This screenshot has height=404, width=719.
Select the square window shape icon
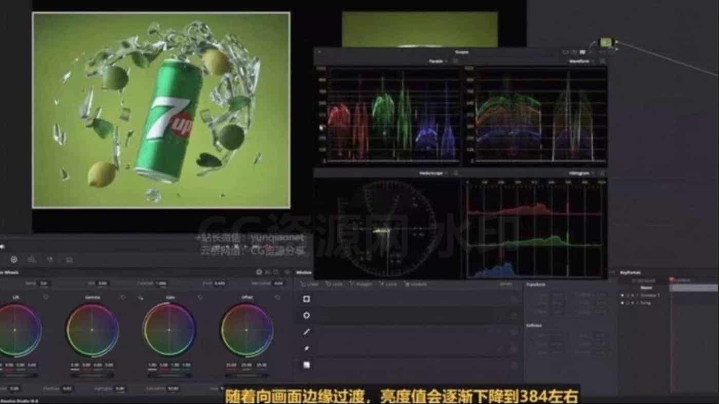point(307,299)
